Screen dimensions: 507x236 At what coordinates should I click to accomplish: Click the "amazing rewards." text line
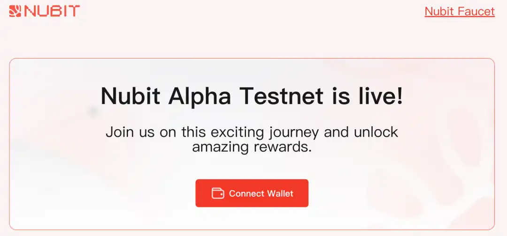click(252, 147)
